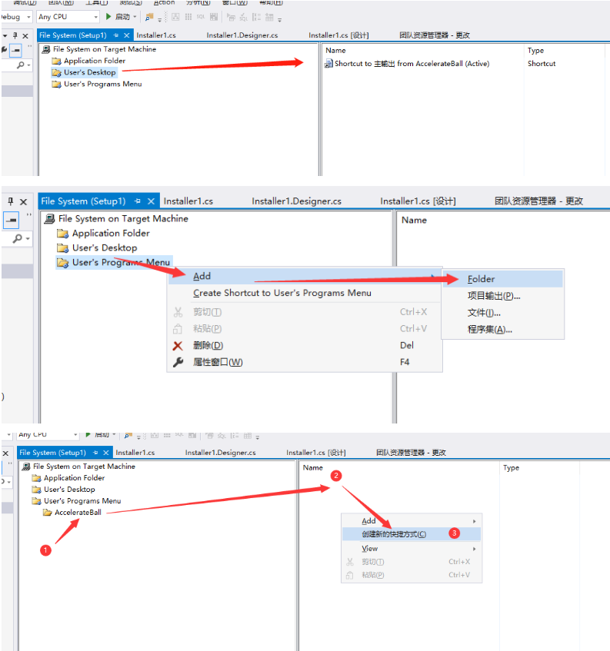Viewport: 610px width, 651px height.
Task: Click the green 启动 start button beside Debug
Action: [x=118, y=17]
